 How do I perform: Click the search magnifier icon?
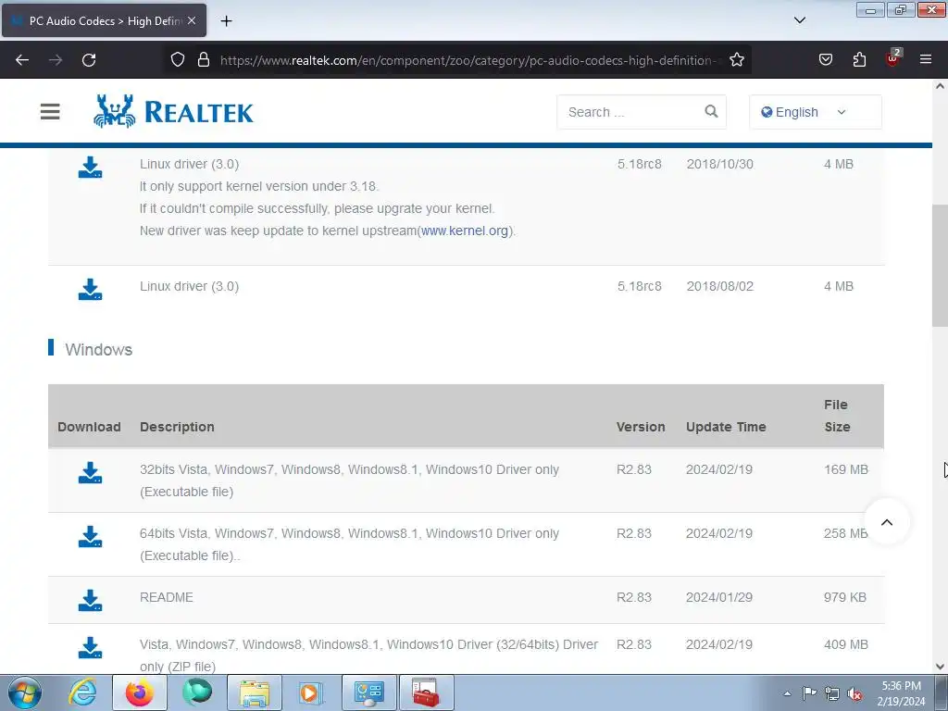pyautogui.click(x=711, y=111)
